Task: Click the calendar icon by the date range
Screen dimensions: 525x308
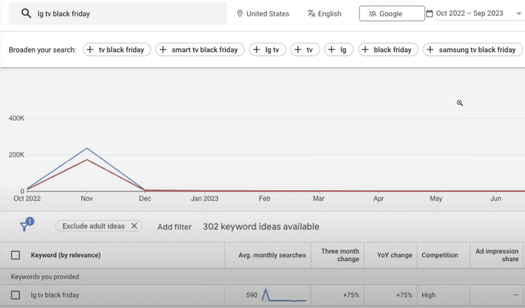Action: (x=429, y=14)
